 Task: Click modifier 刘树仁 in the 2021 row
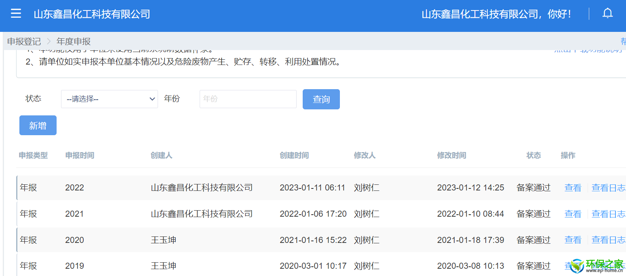[x=367, y=214]
